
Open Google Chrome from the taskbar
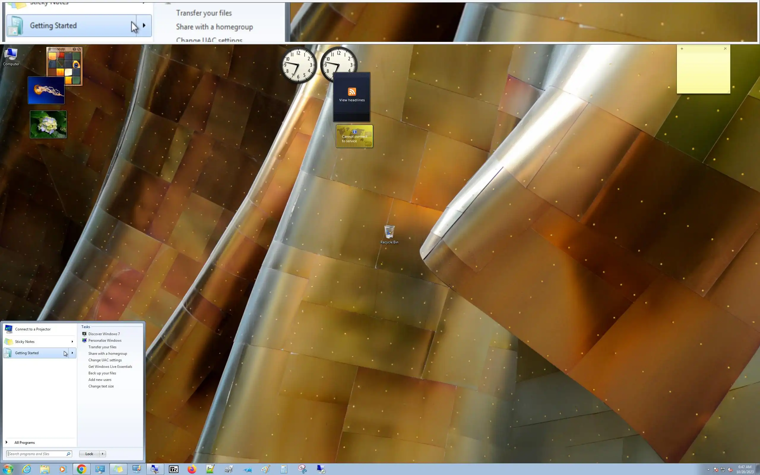[81, 469]
